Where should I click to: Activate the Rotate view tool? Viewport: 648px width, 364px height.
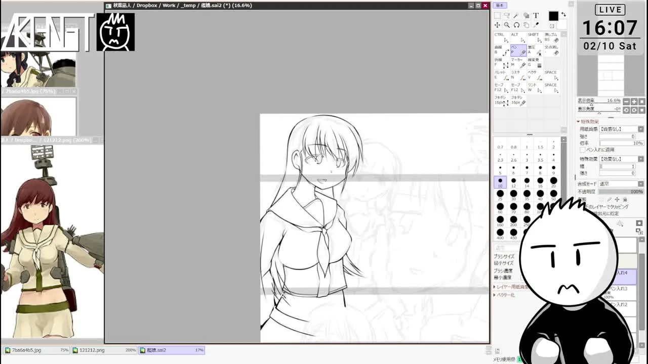[x=517, y=25]
